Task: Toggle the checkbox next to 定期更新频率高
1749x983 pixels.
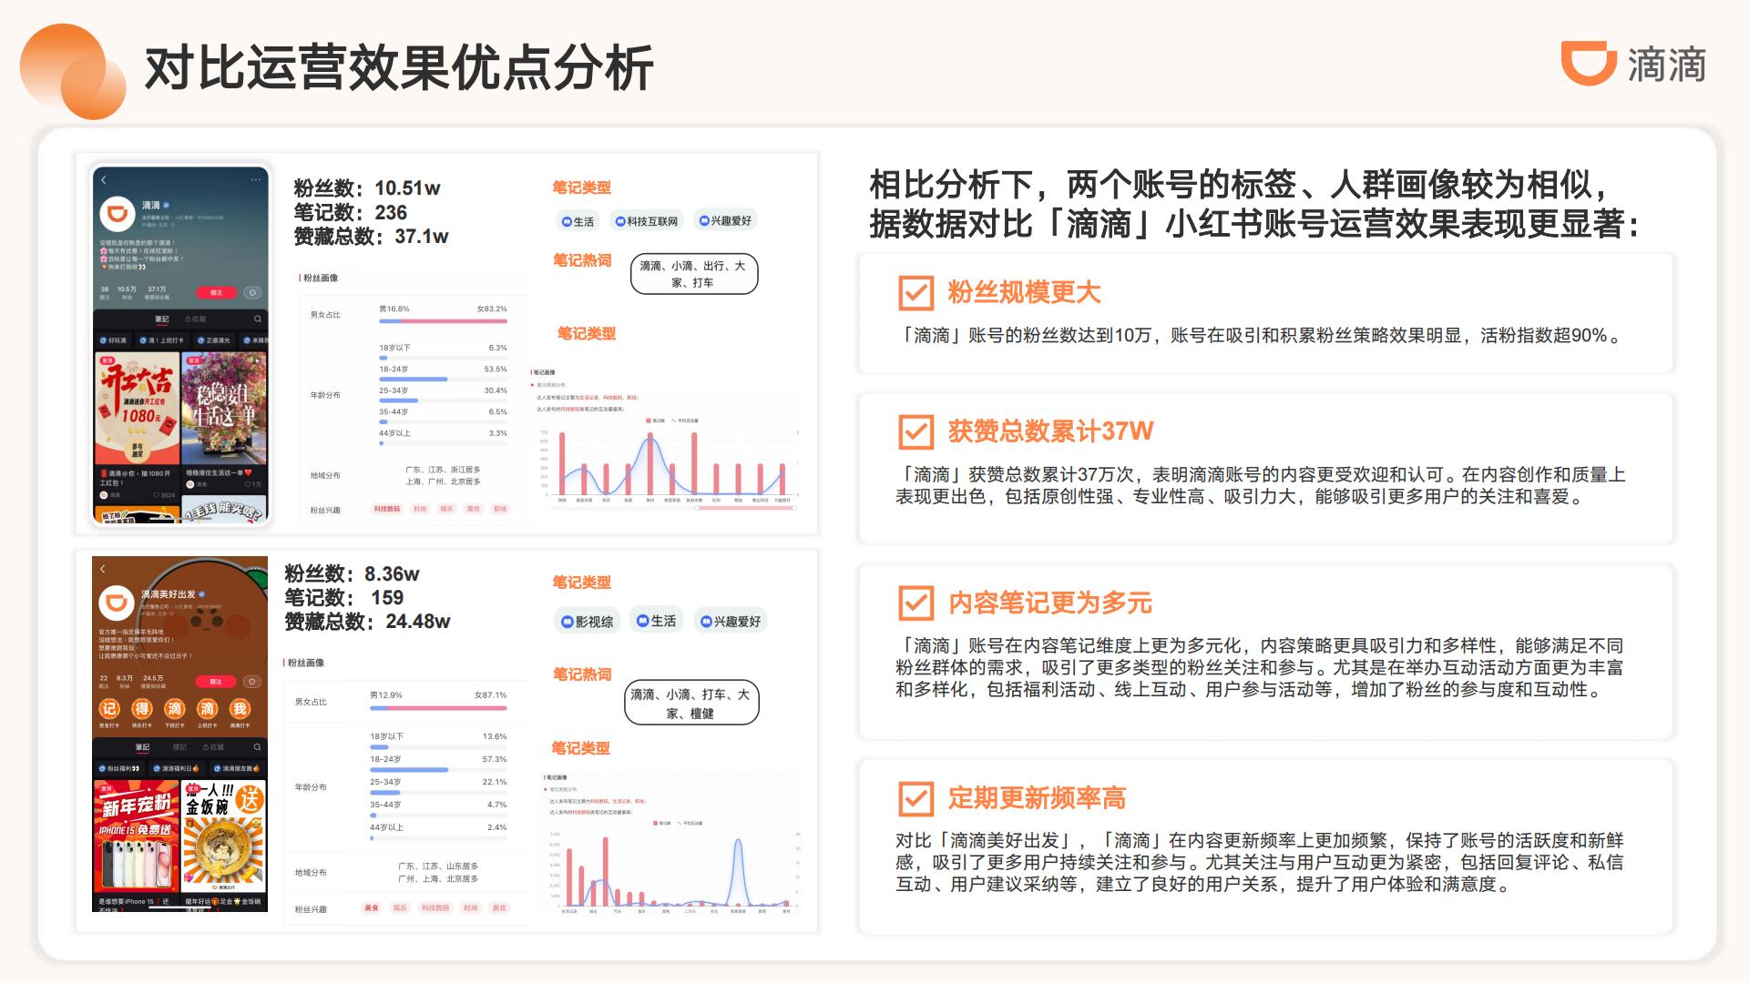Action: coord(915,798)
